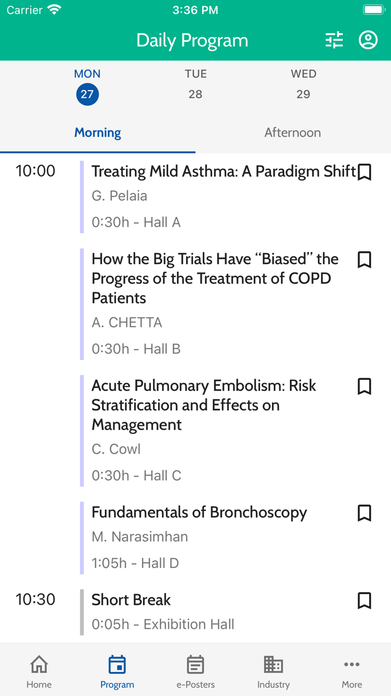Bookmark the Treating Mild Asthma session
This screenshot has width=391, height=696.
(x=365, y=172)
